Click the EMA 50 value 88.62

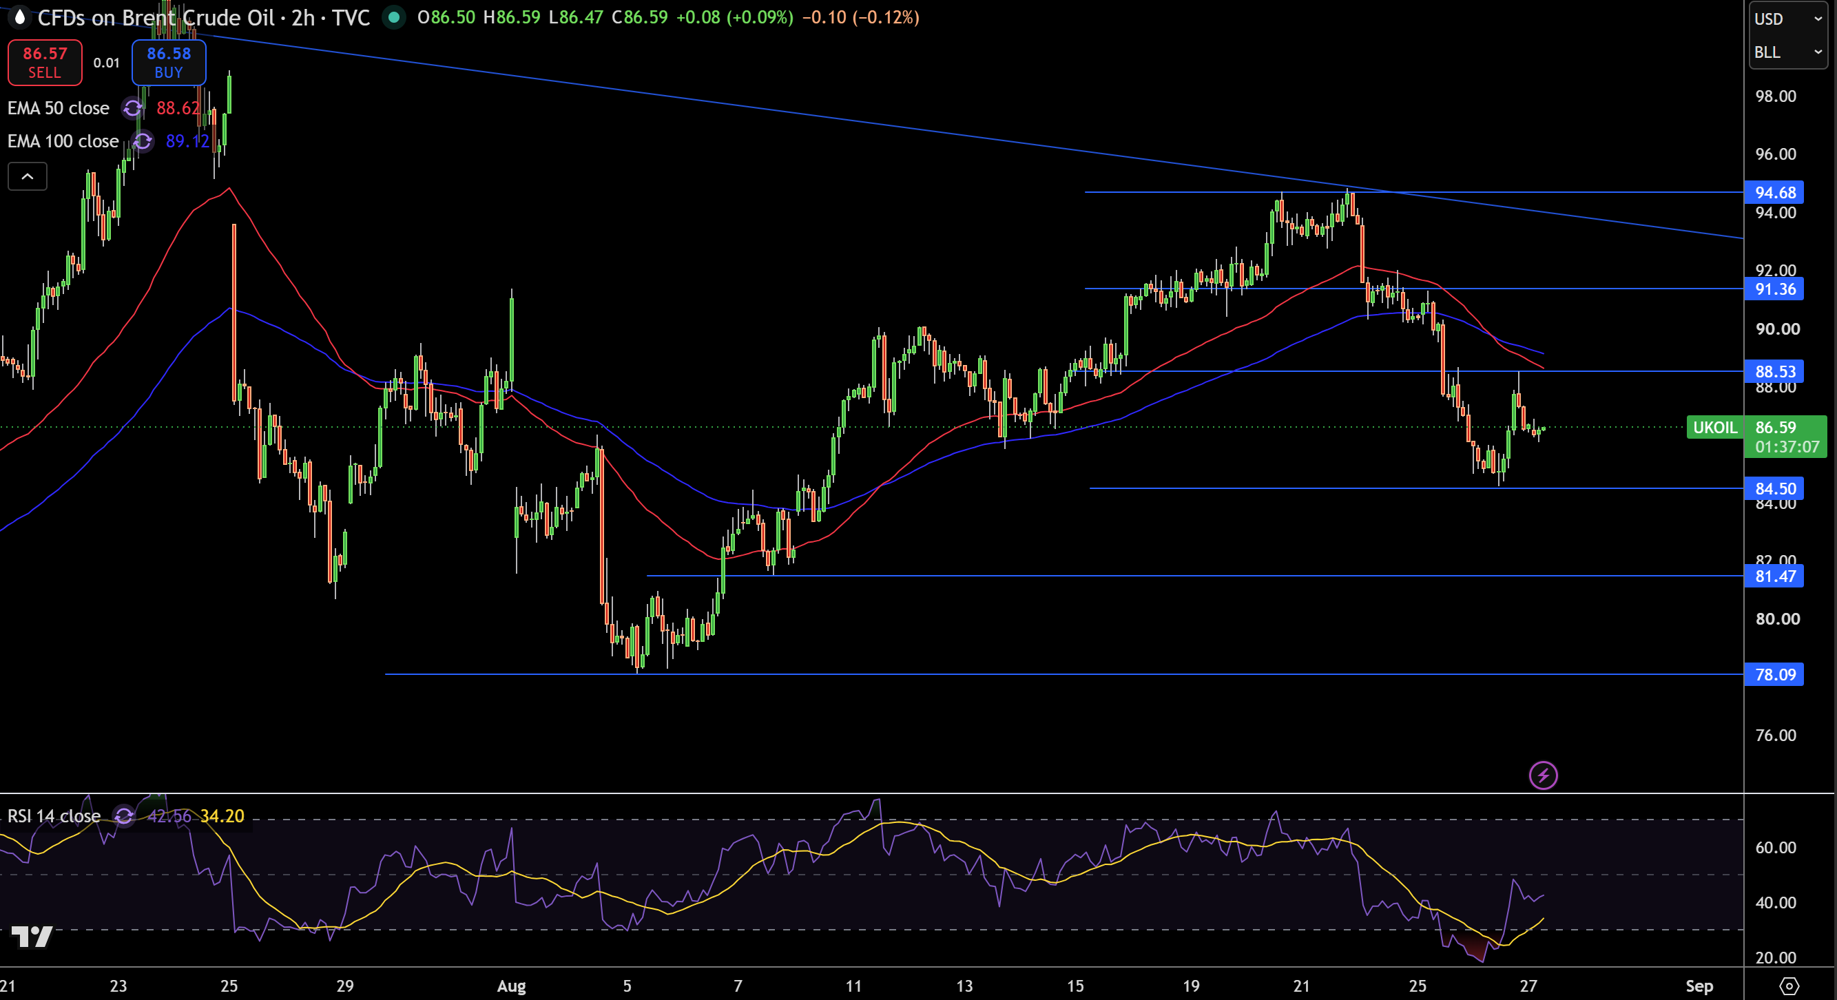[178, 107]
